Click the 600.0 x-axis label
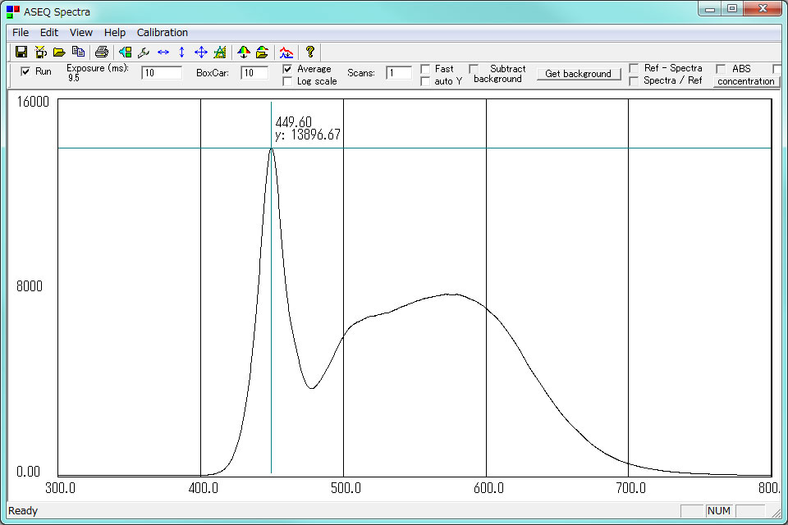The image size is (788, 525). point(488,488)
